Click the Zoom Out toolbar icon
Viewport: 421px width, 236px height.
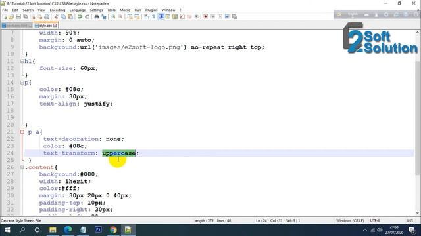[x=120, y=16]
